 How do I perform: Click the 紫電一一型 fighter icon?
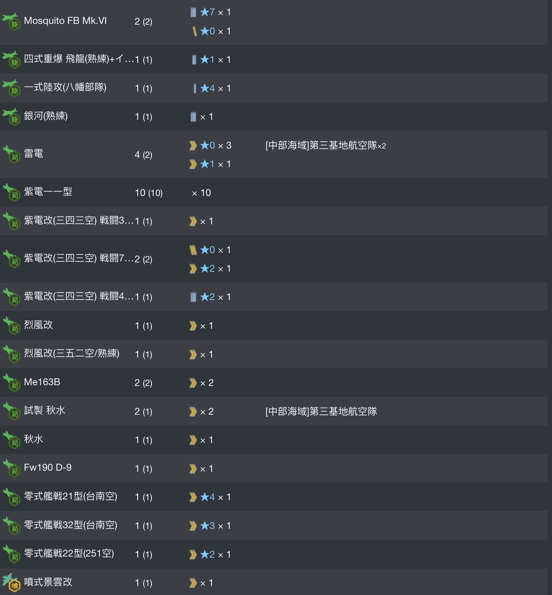(x=11, y=192)
